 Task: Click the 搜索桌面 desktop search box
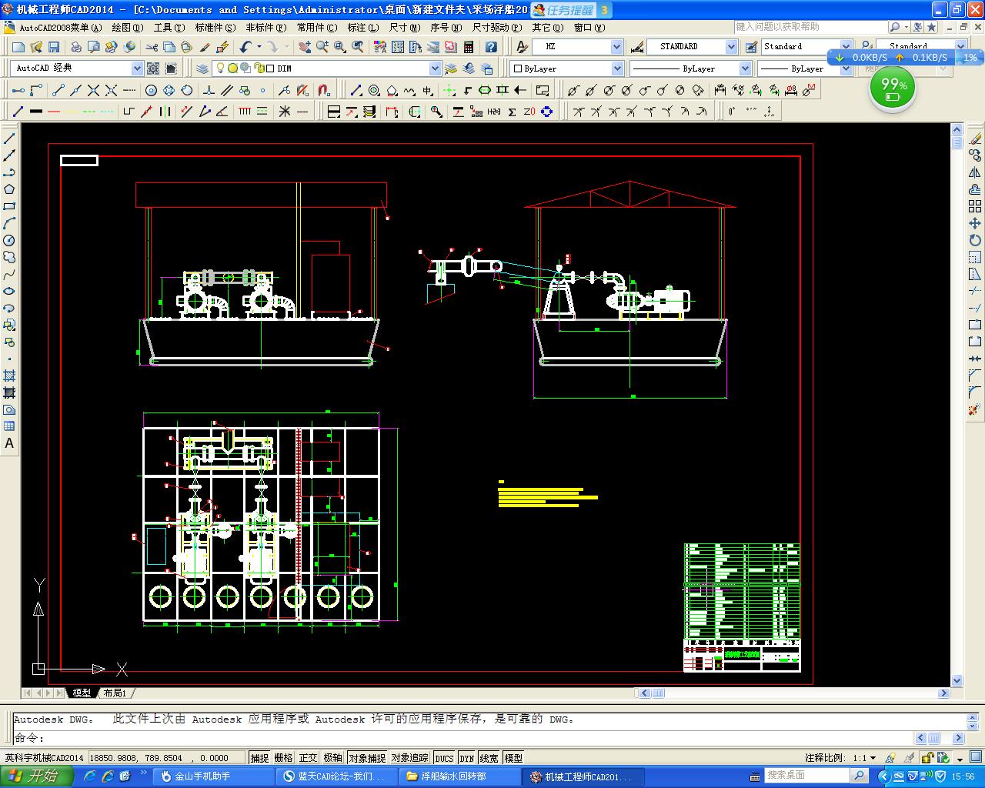[809, 776]
